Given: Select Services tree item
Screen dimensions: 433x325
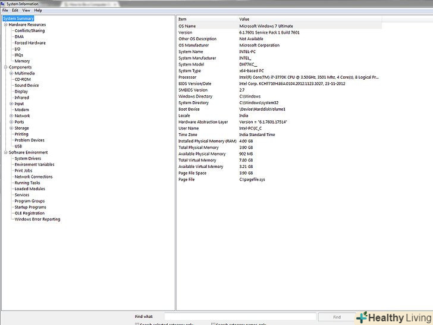Looking at the screenshot, I should (22, 195).
